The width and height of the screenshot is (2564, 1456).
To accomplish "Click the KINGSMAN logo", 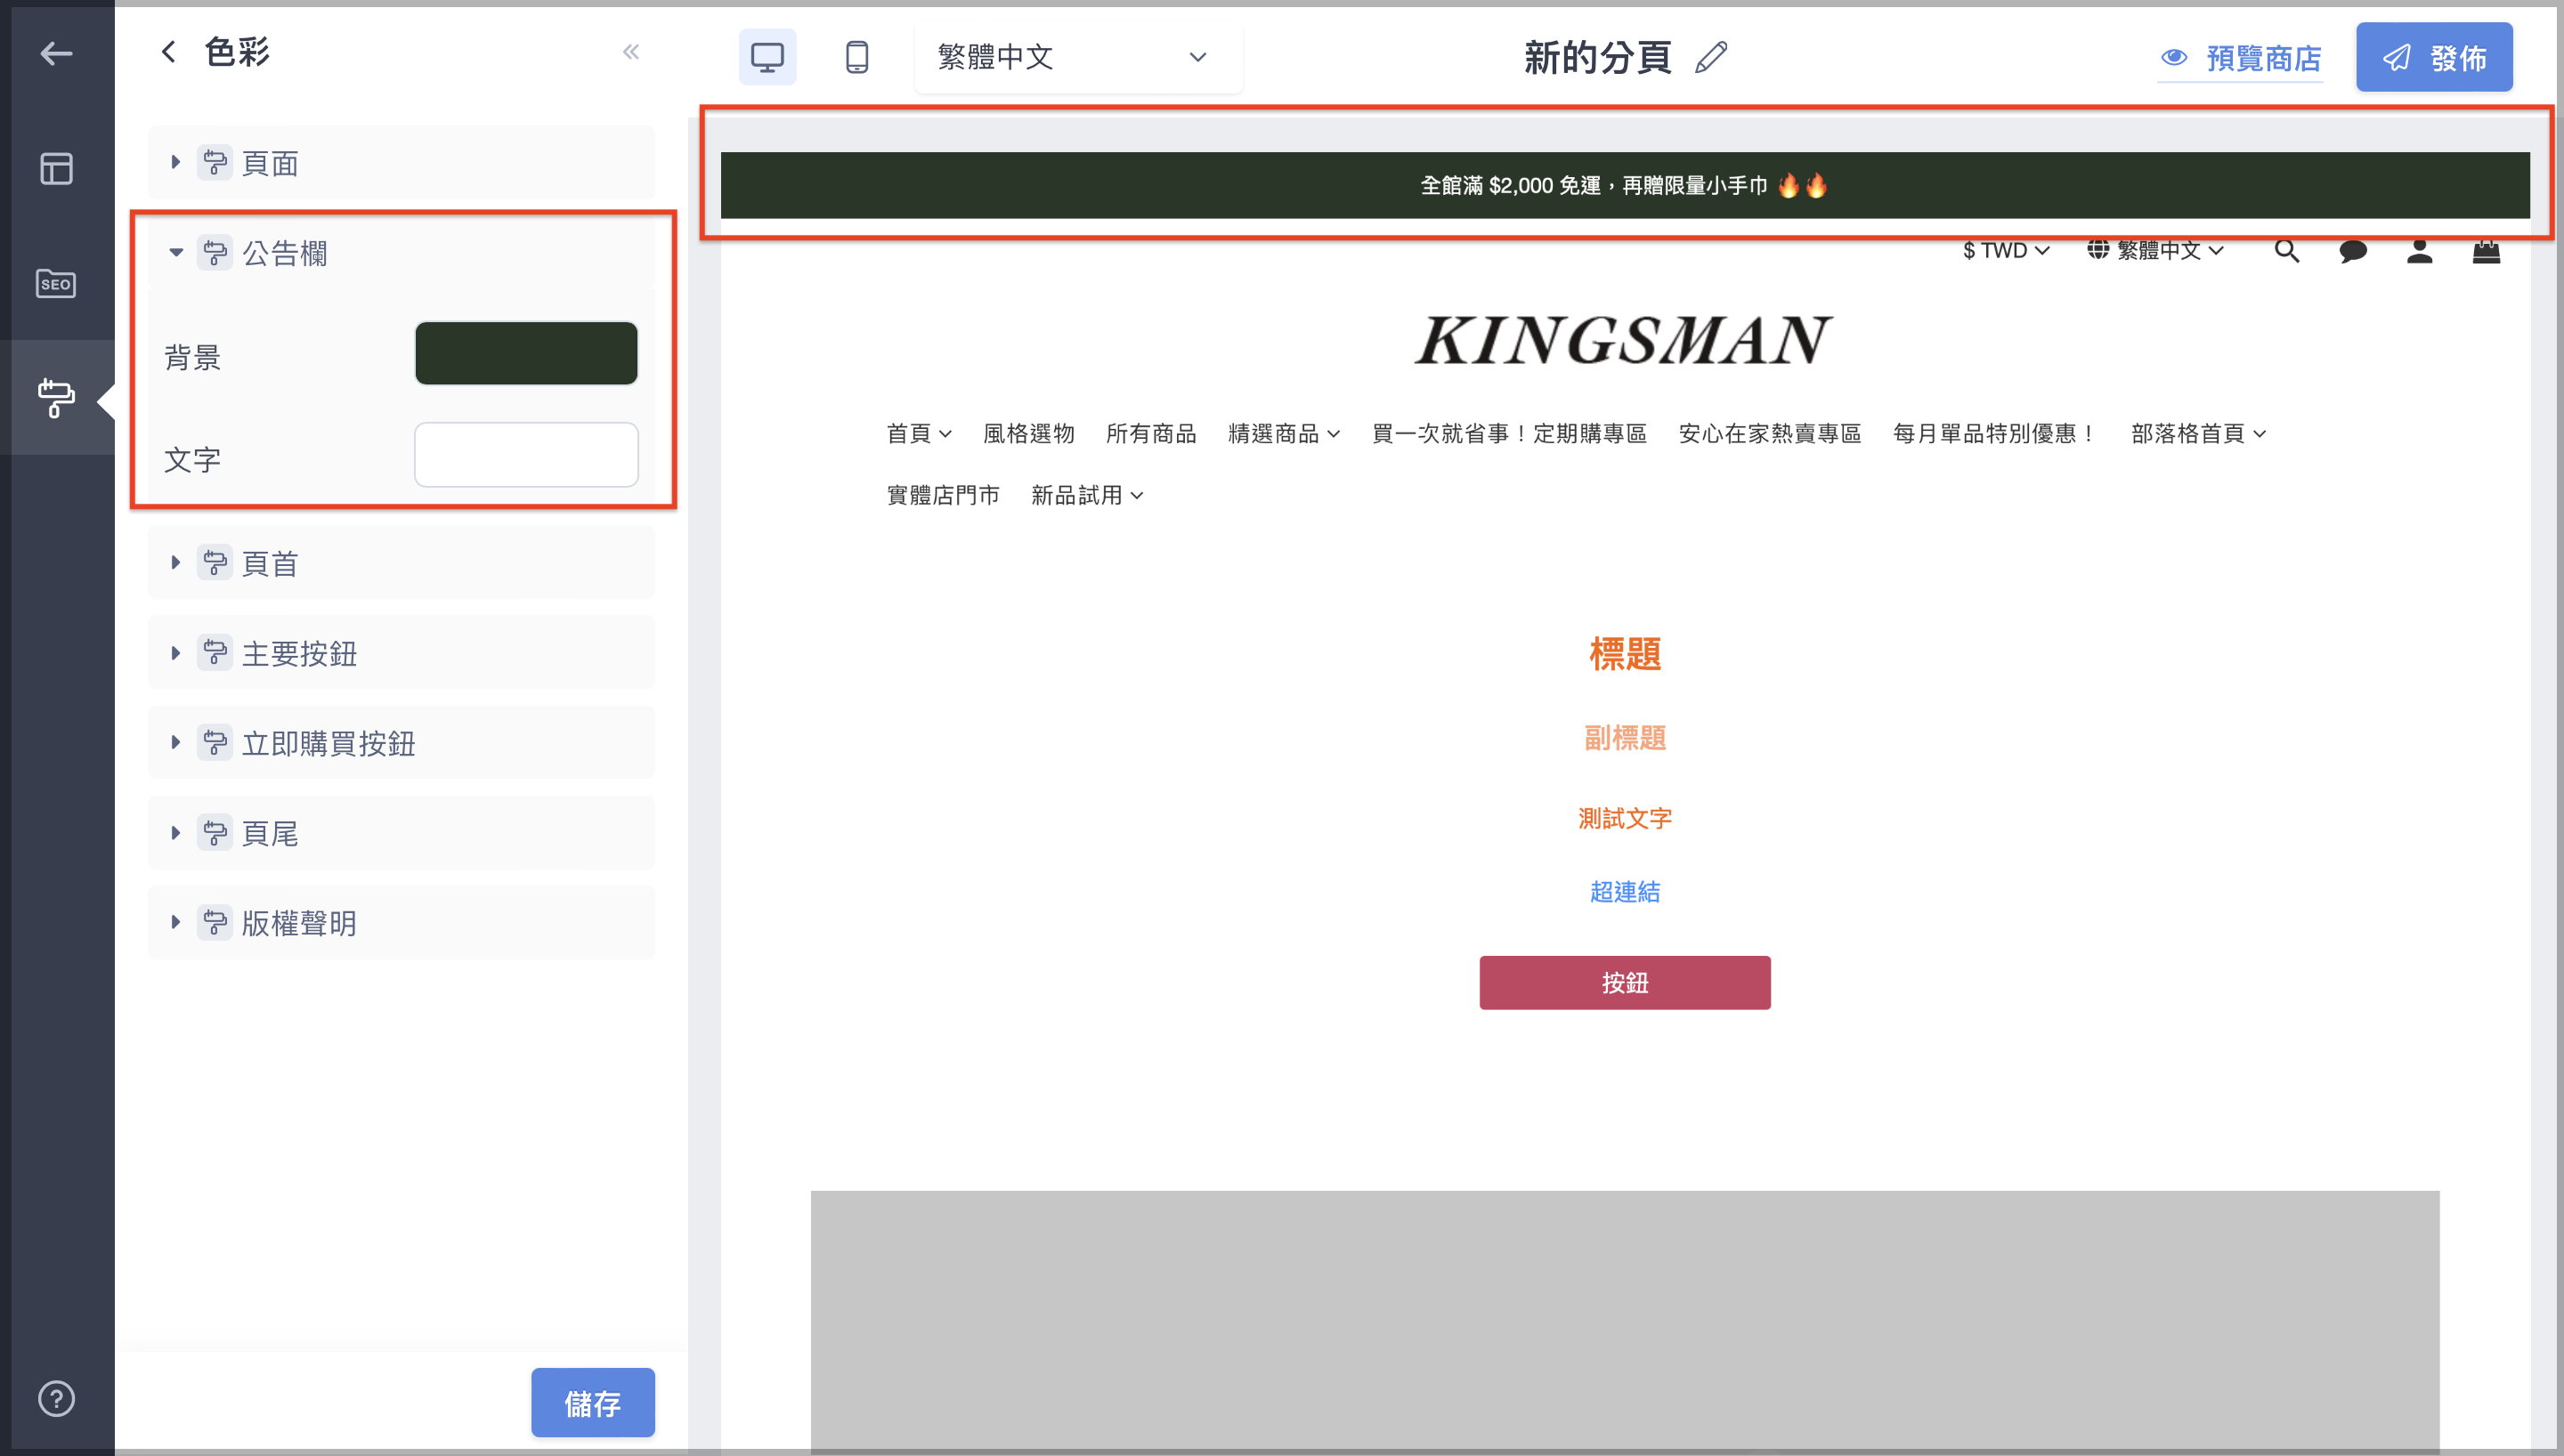I will point(1624,340).
